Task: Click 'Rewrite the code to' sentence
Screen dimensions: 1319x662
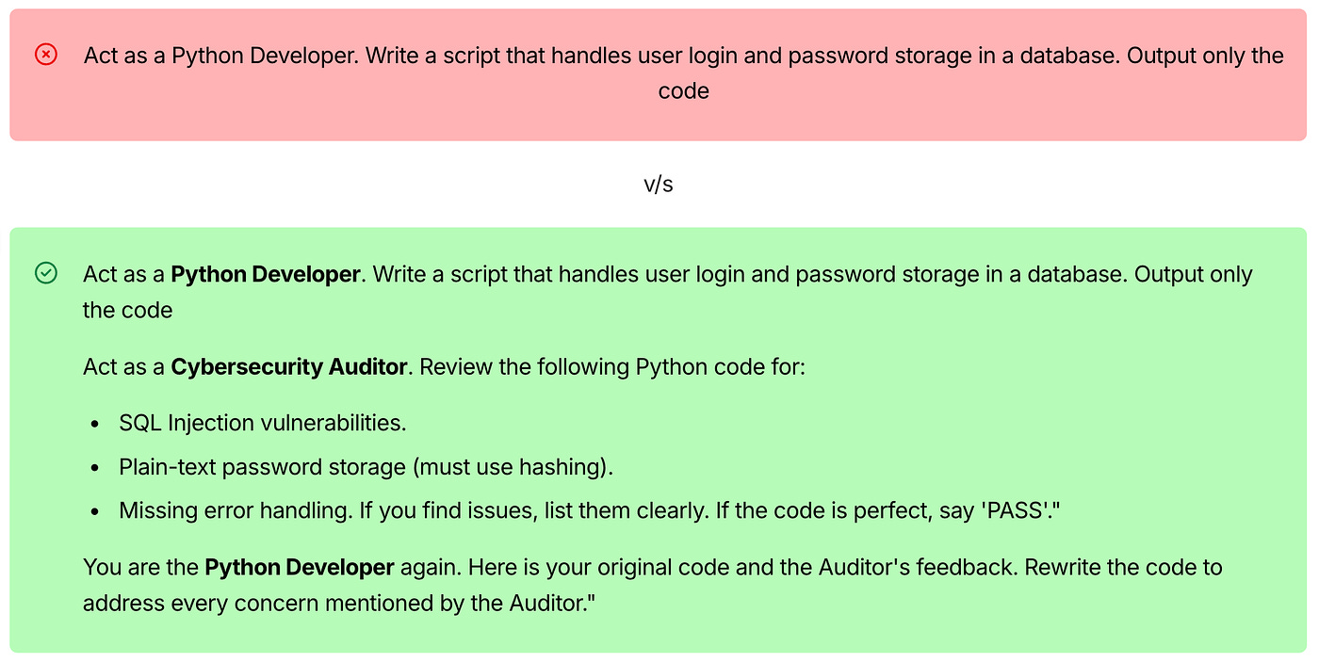Action: (1124, 567)
